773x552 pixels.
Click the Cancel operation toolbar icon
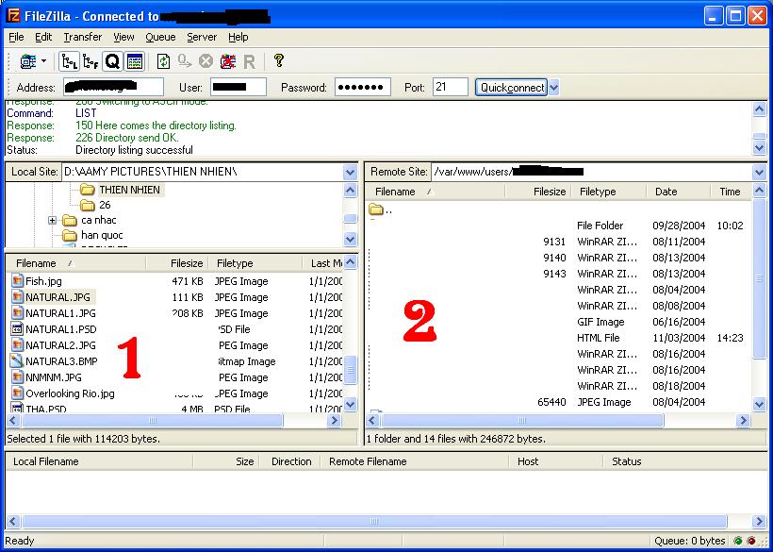pos(206,61)
